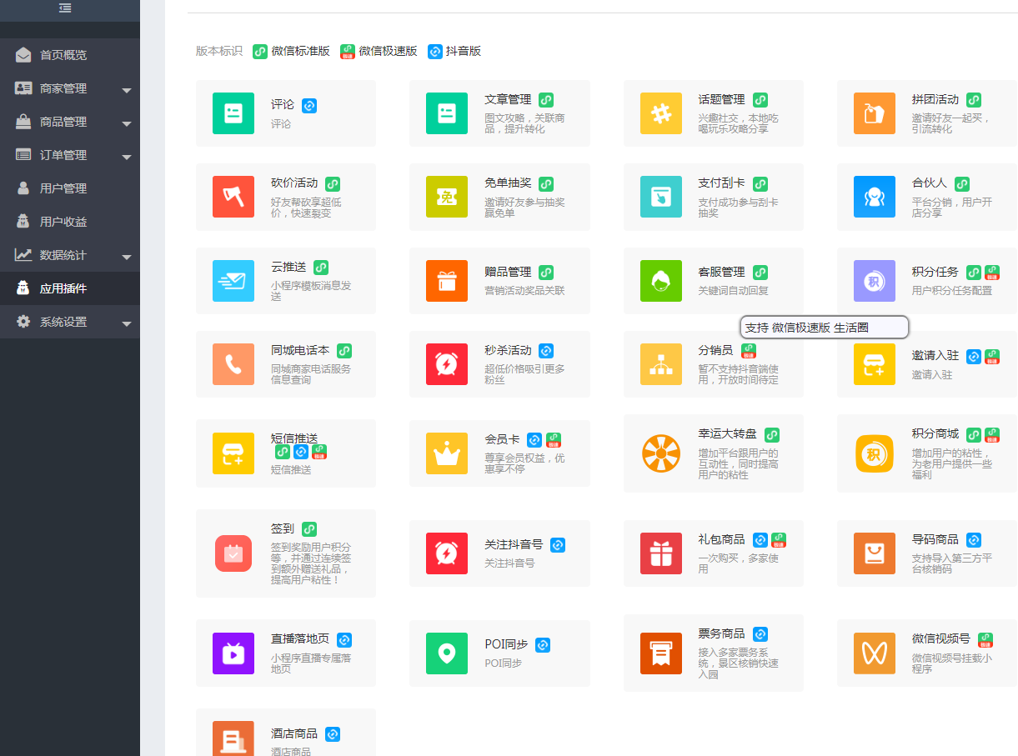Click the 云推送 envelope icon

pyautogui.click(x=233, y=281)
